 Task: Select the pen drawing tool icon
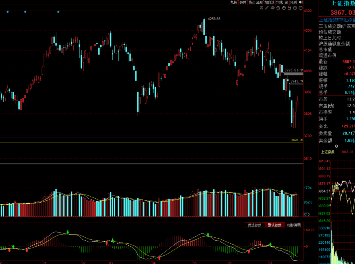click(x=267, y=8)
